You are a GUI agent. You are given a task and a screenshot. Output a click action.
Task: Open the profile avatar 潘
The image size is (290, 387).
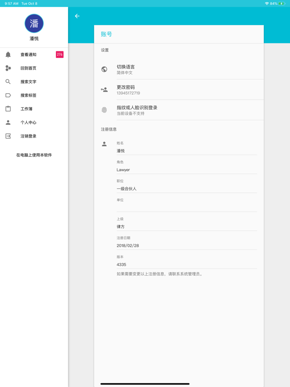pos(34,24)
